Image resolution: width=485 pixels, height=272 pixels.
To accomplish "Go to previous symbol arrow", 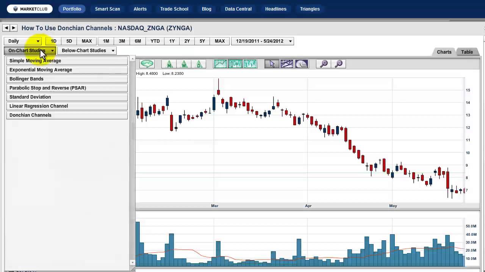I will click(6, 28).
